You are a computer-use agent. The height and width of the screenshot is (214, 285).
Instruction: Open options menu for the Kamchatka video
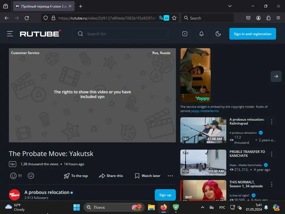272,154
